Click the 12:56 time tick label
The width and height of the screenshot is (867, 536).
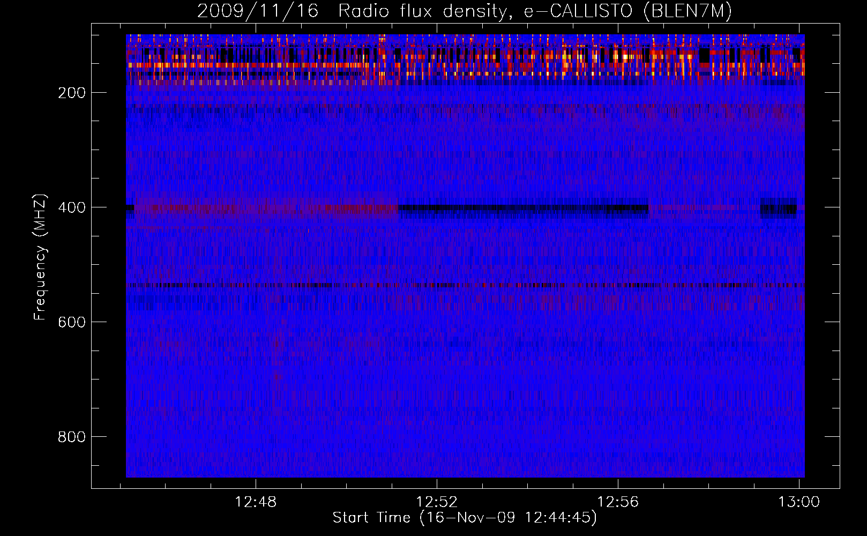click(x=618, y=502)
